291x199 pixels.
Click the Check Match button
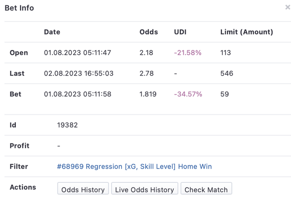coord(206,189)
